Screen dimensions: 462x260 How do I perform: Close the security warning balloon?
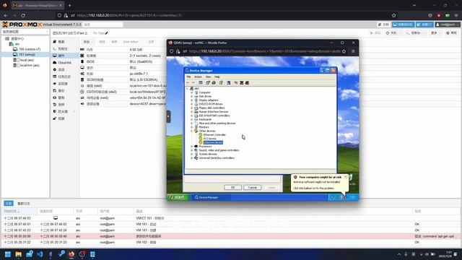click(x=346, y=177)
